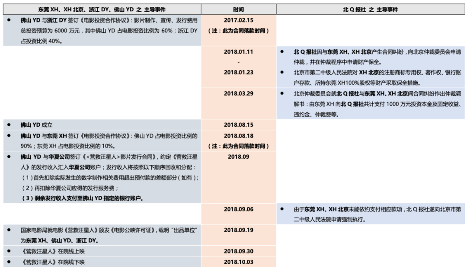Screen dimensions: 467x269
Task: Select the date cell 2018.09.19
Action: tap(239, 230)
